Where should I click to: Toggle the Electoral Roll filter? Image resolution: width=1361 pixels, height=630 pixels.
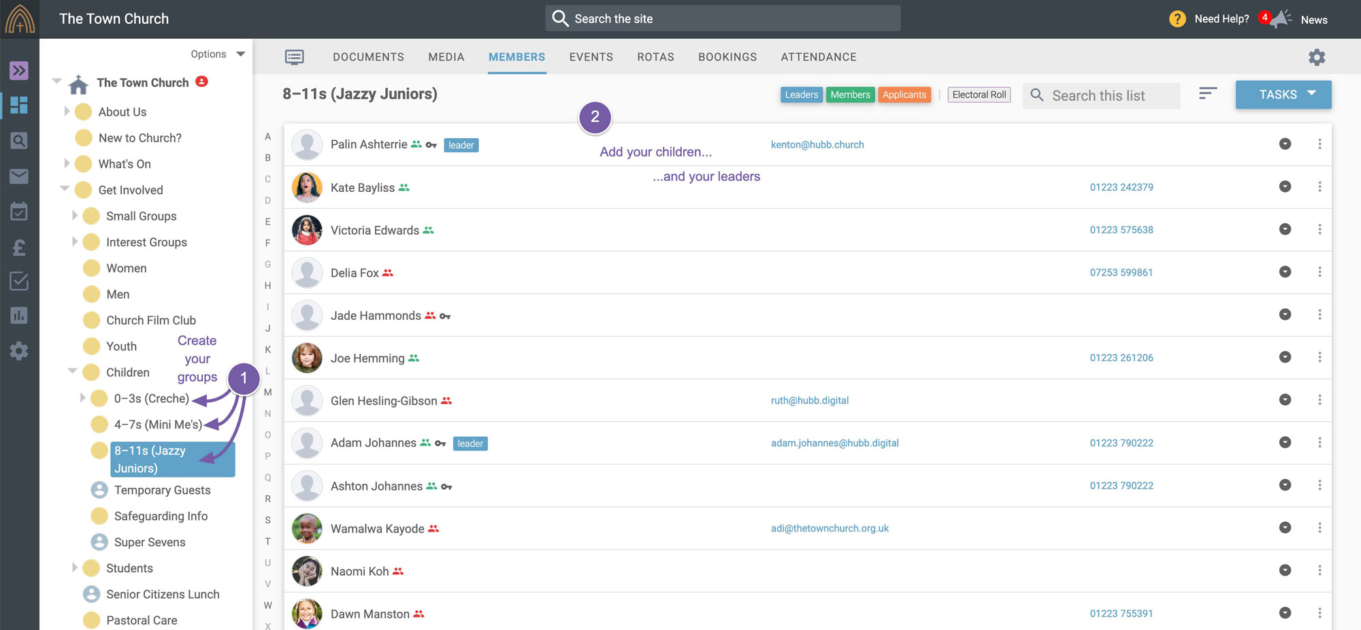[x=979, y=95]
